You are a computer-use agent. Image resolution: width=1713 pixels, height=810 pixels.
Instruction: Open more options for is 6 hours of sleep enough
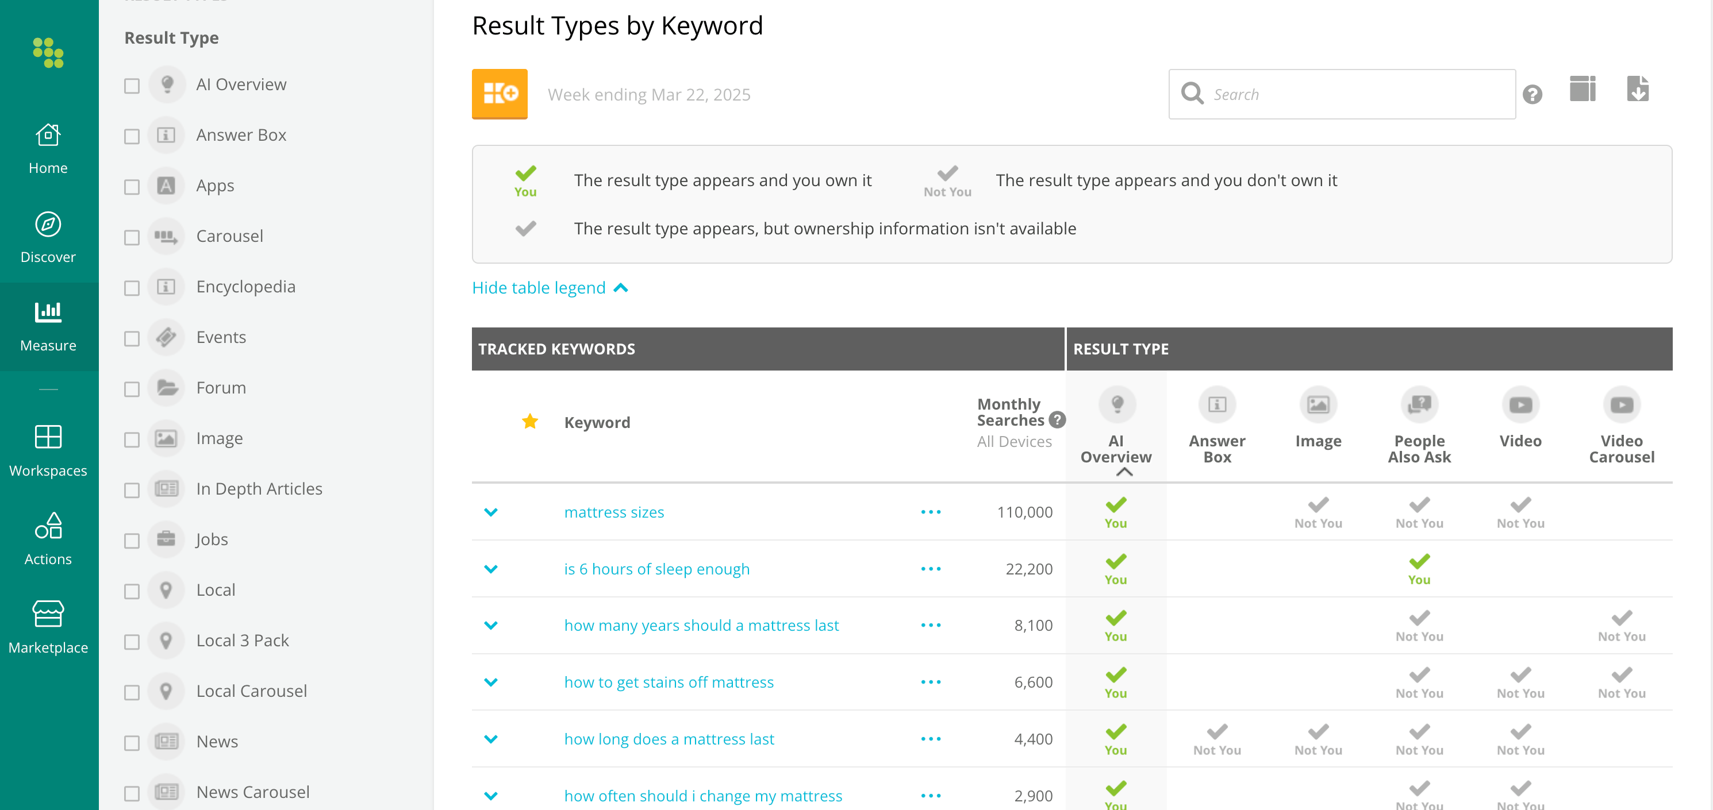(x=931, y=569)
